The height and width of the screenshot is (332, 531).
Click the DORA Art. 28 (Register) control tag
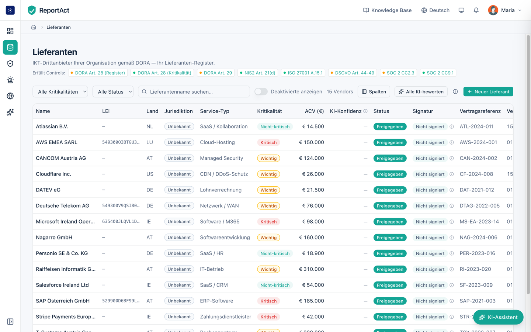pyautogui.click(x=98, y=73)
